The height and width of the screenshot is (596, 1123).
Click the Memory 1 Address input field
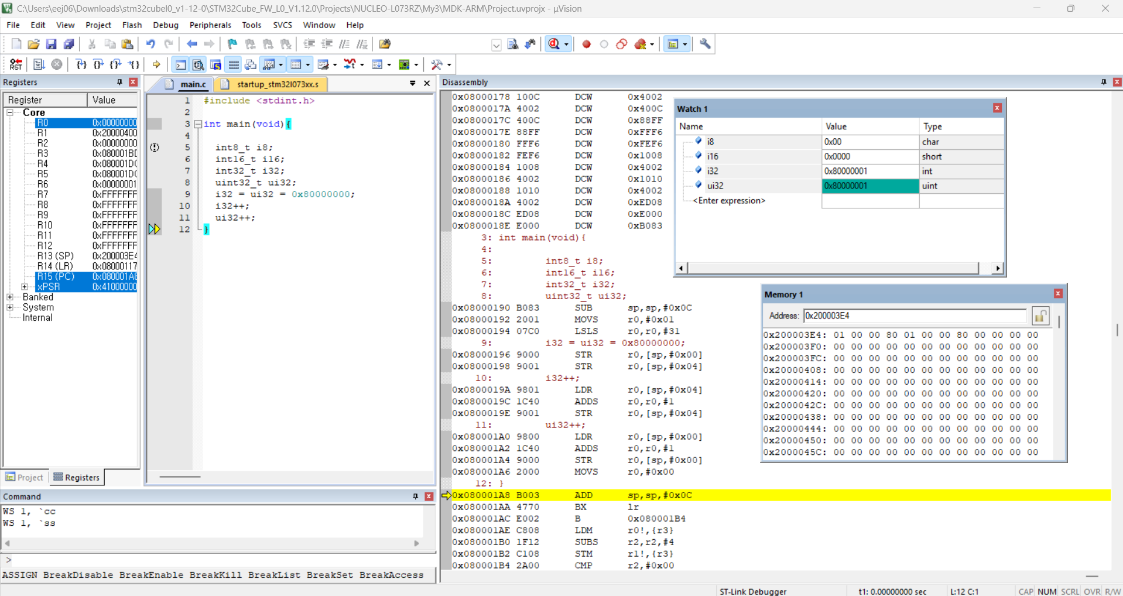[915, 316]
